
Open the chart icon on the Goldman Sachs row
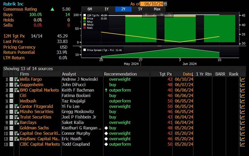(x=242, y=128)
